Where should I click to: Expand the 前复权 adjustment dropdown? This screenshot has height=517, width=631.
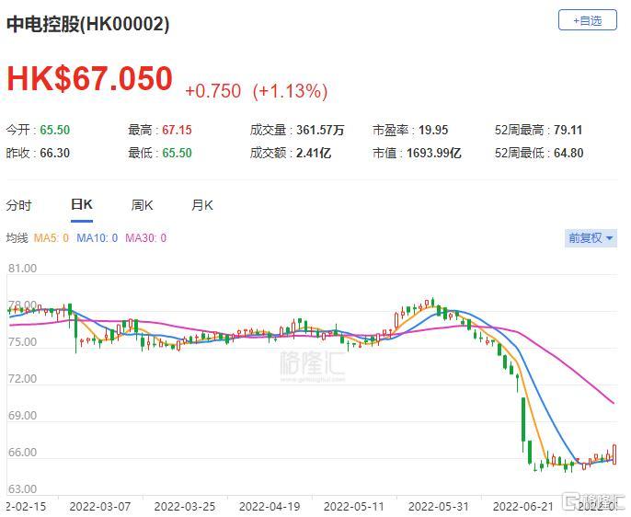click(591, 238)
